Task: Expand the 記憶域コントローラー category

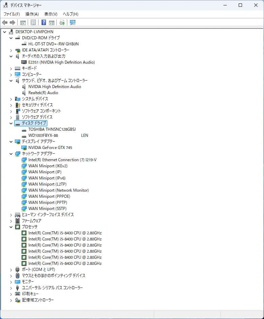Action: point(11,300)
